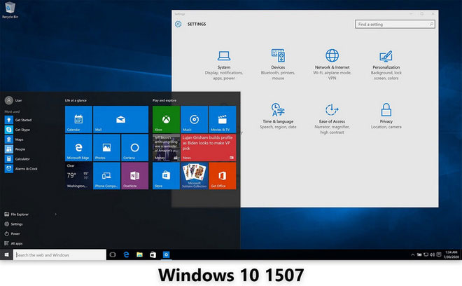Open Ease of Access settings
Viewport: 462px width, 286px height.
pyautogui.click(x=332, y=118)
